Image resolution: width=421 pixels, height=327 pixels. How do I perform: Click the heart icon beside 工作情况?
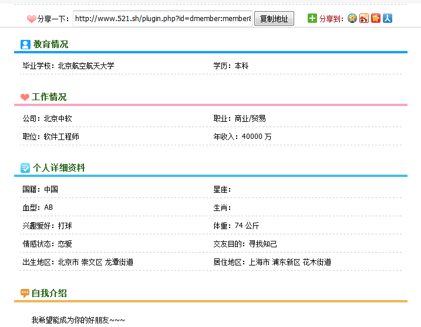25,97
